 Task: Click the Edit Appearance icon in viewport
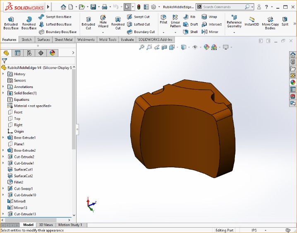click(206, 47)
